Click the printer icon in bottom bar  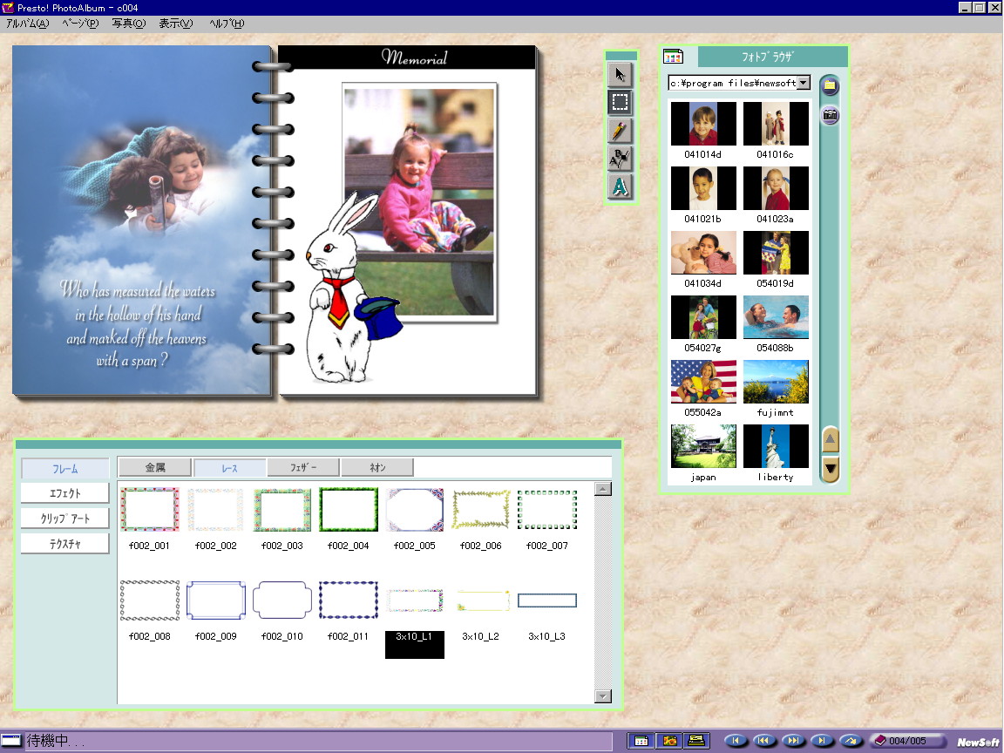[696, 741]
